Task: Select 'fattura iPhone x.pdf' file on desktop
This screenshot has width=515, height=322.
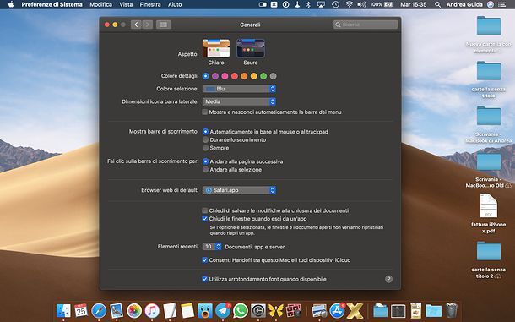Action: [x=488, y=213]
